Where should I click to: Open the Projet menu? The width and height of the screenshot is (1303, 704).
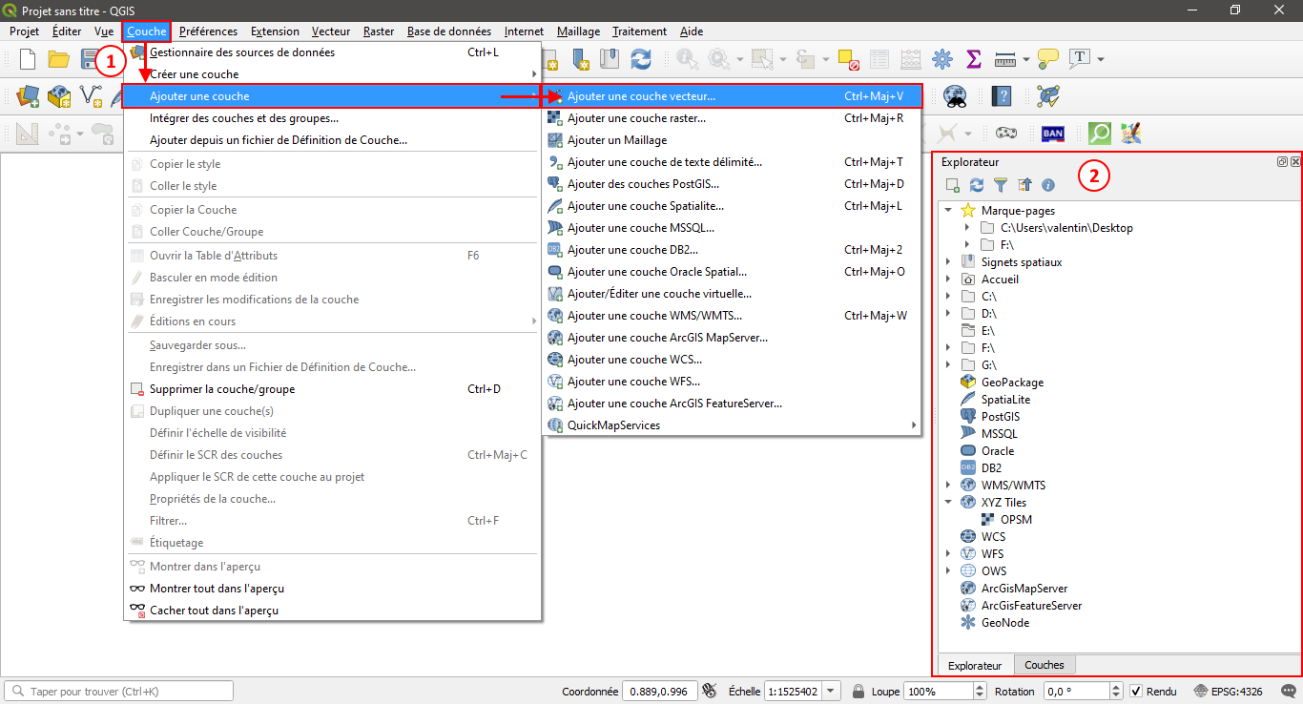coord(24,31)
